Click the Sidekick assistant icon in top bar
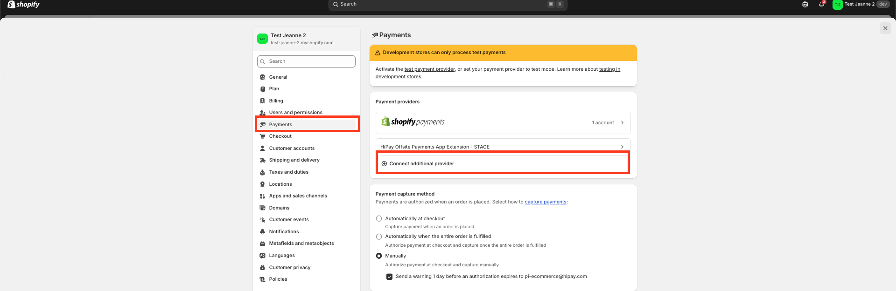This screenshot has width=896, height=291. (805, 4)
